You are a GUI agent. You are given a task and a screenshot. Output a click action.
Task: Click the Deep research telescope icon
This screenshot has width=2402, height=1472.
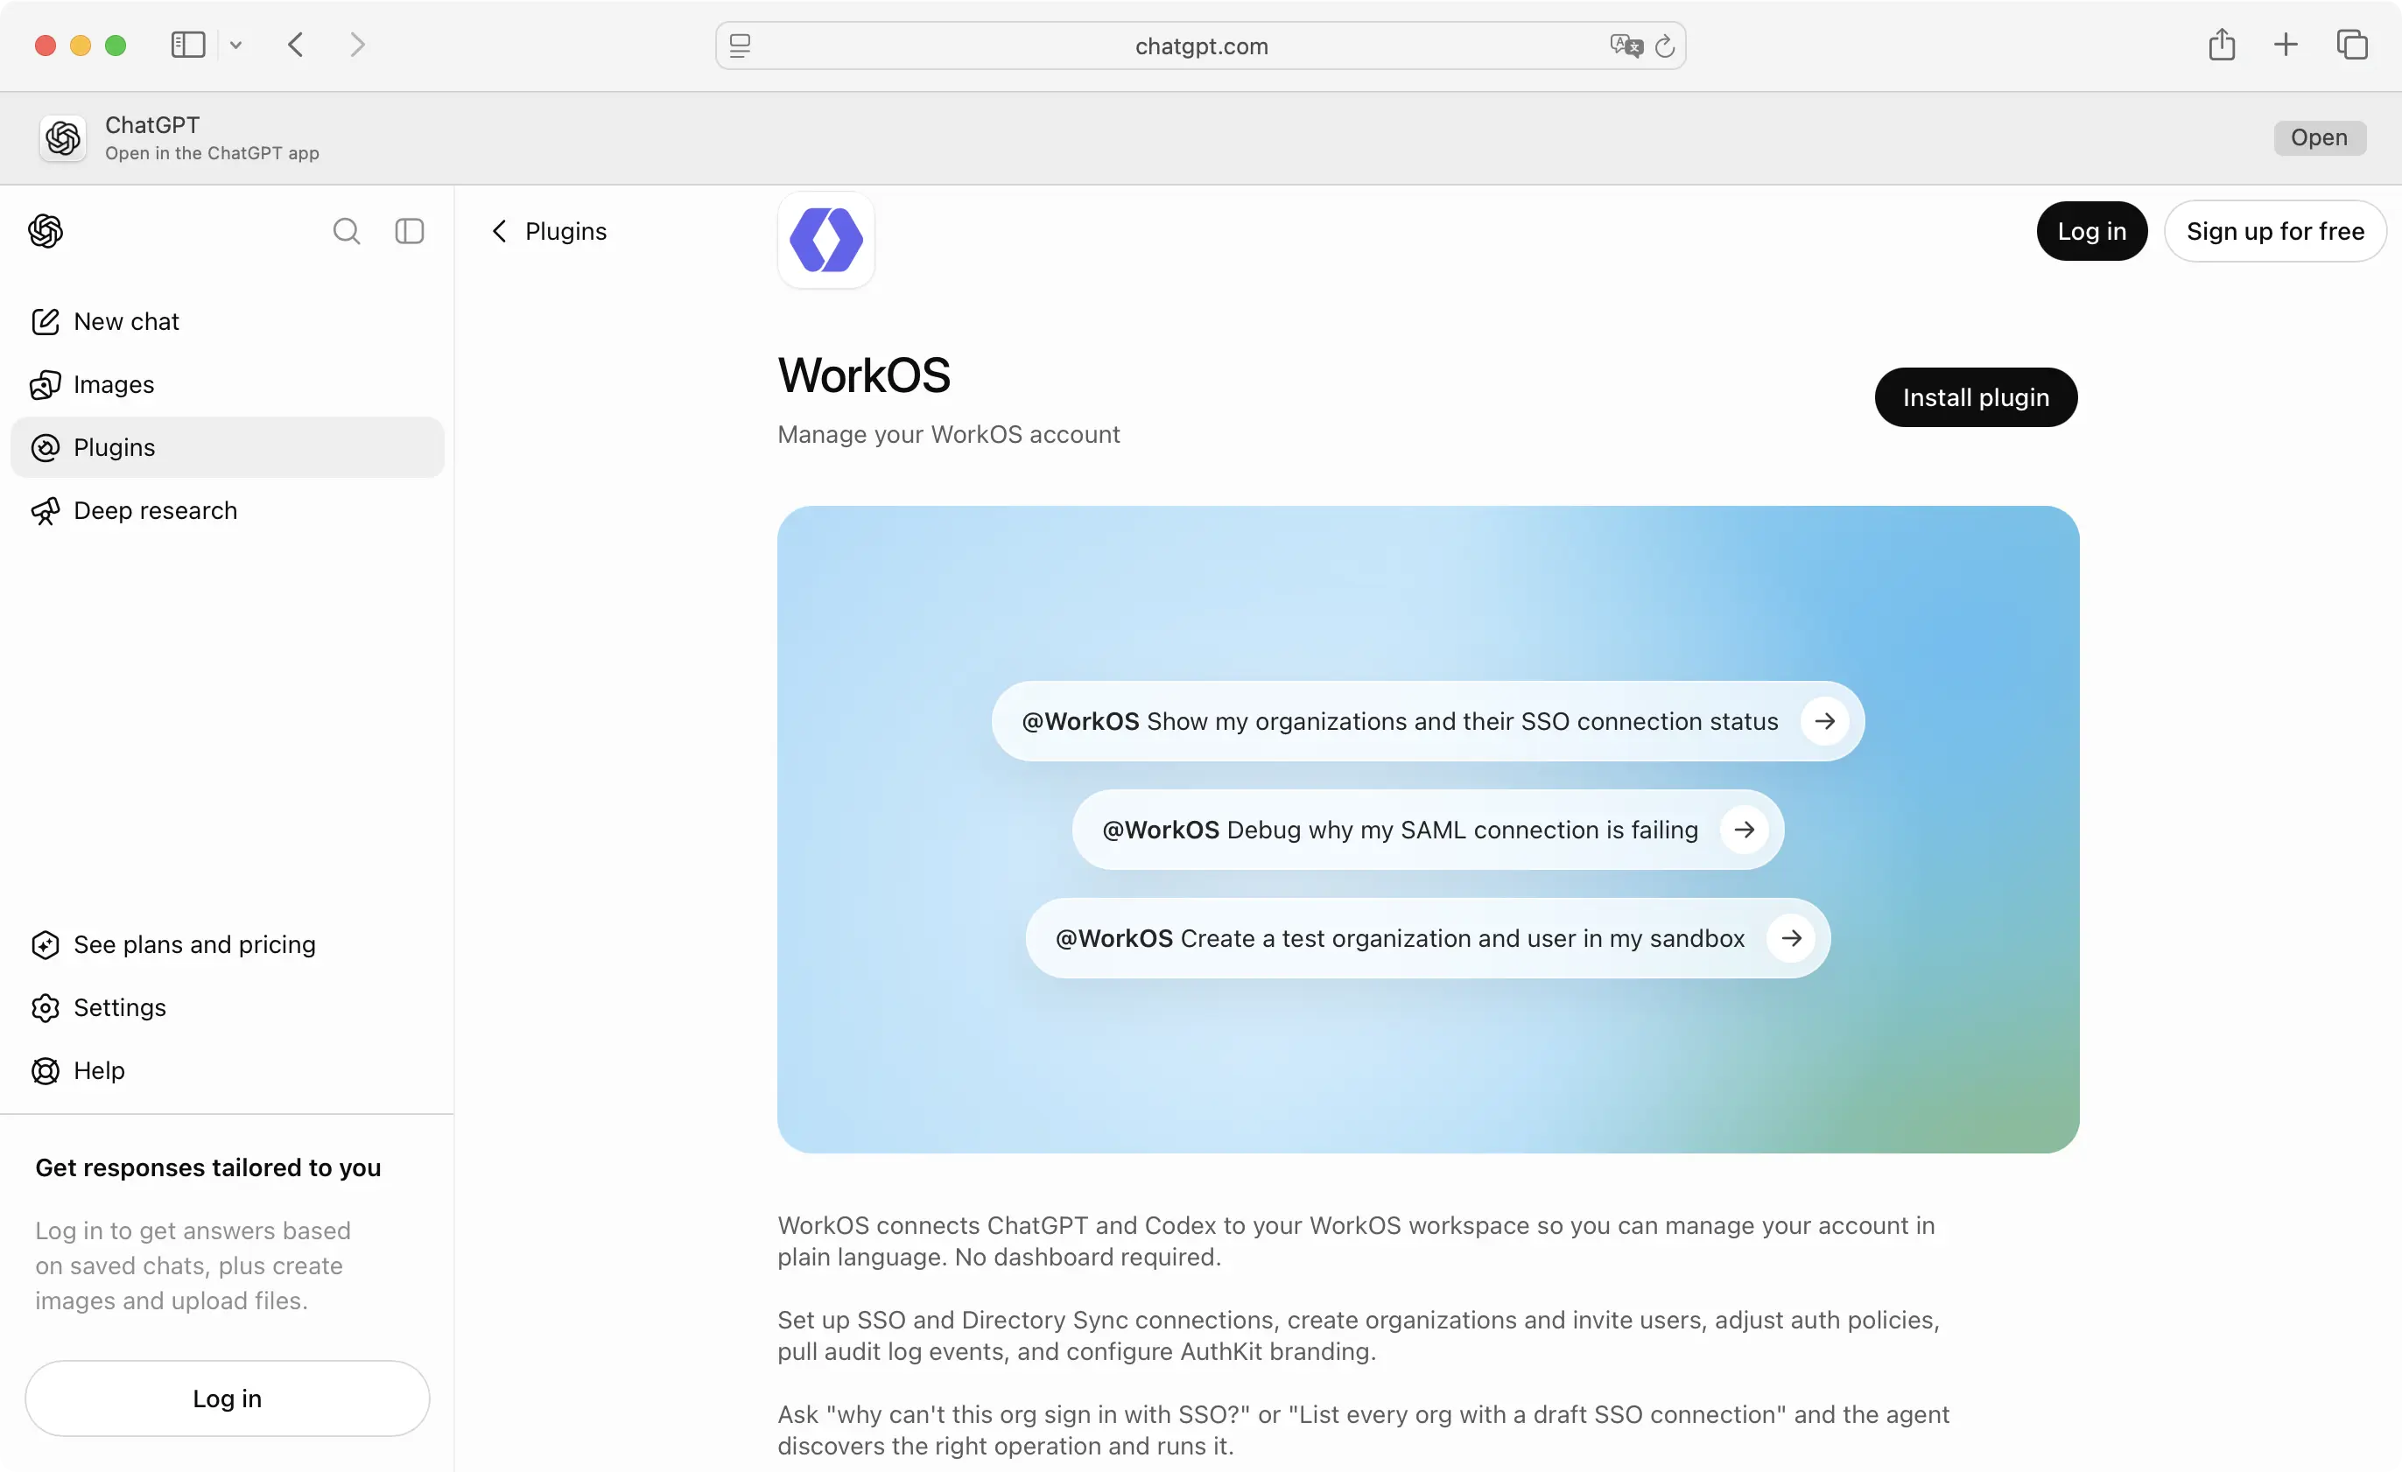point(45,511)
